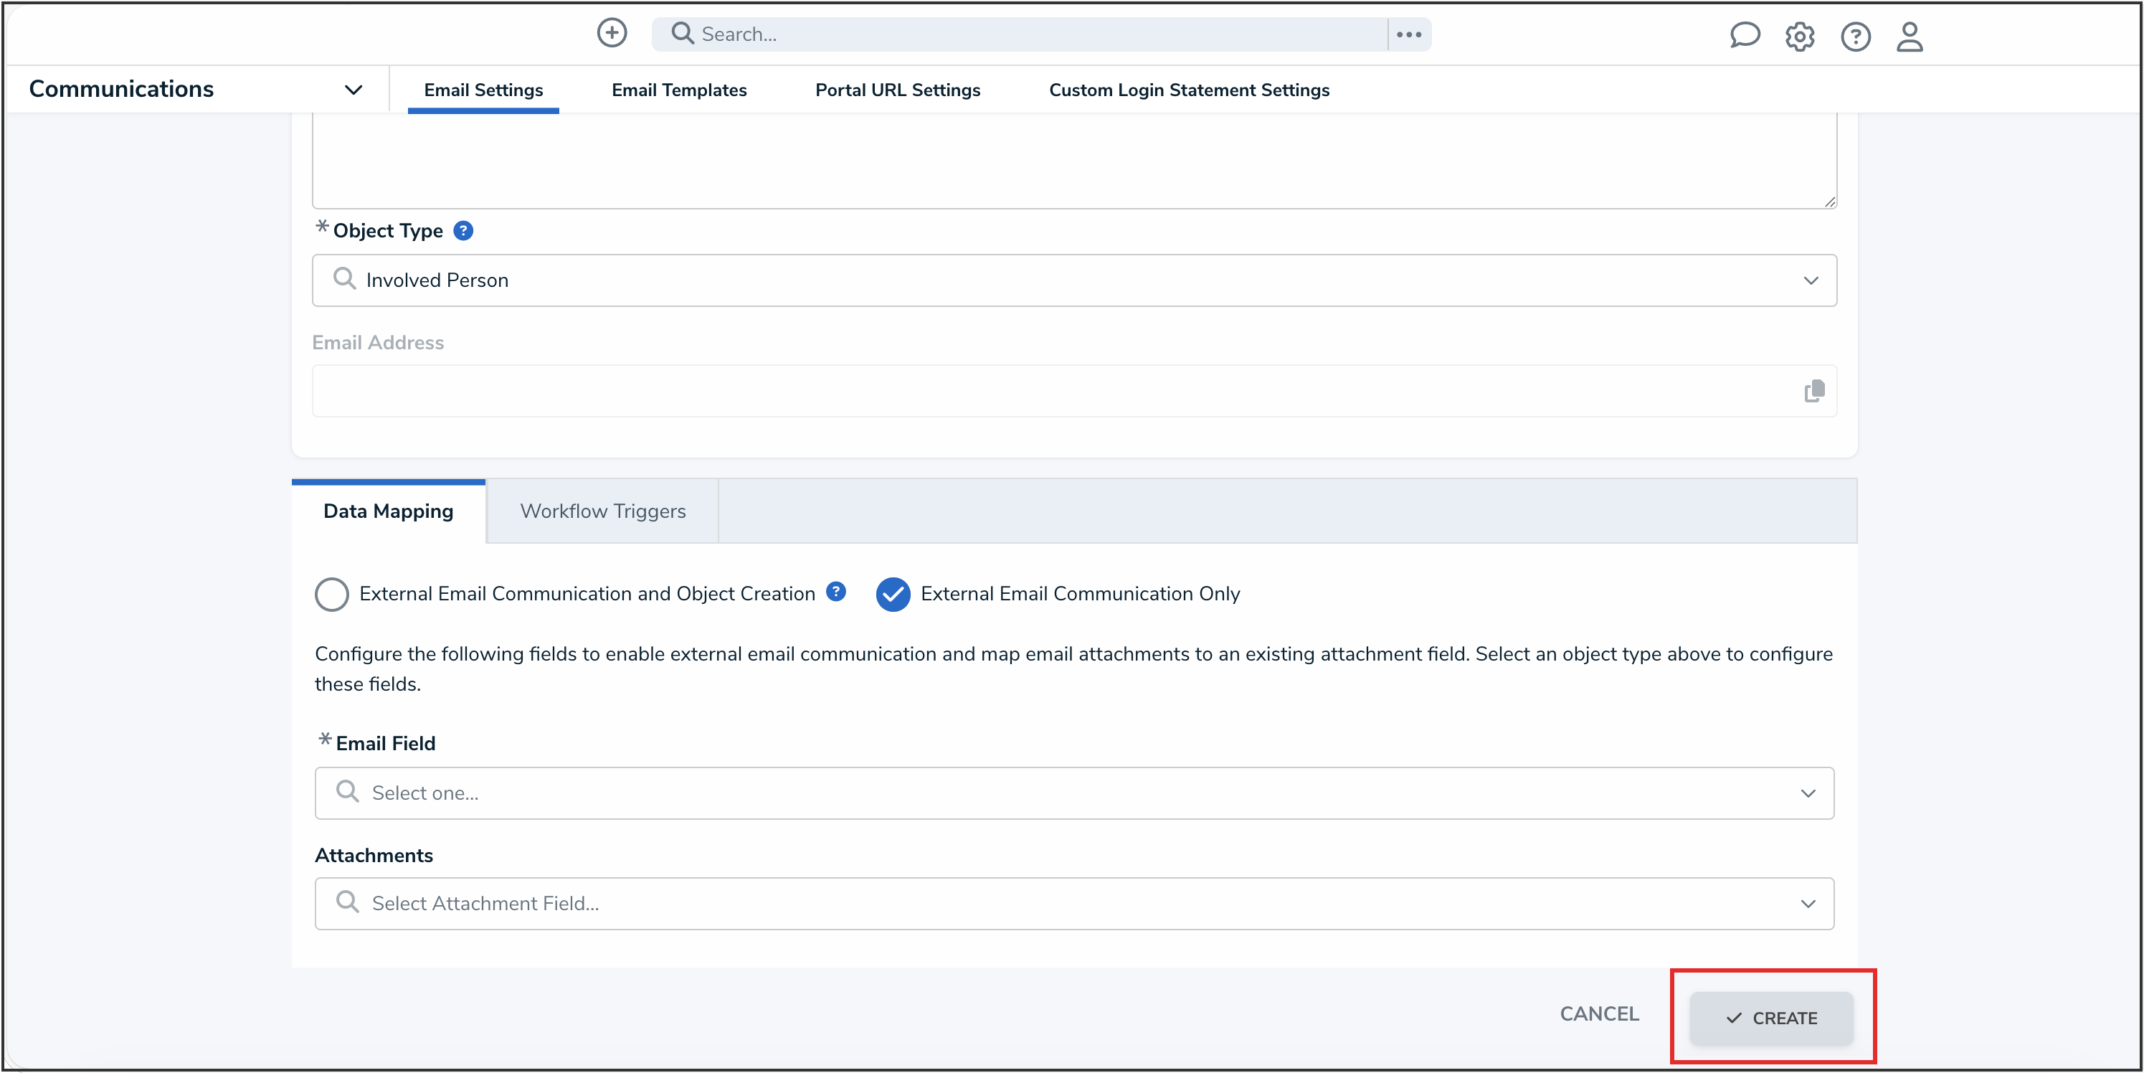This screenshot has height=1073, width=2144.
Task: Click the Object Type help tooltip icon
Action: click(464, 230)
